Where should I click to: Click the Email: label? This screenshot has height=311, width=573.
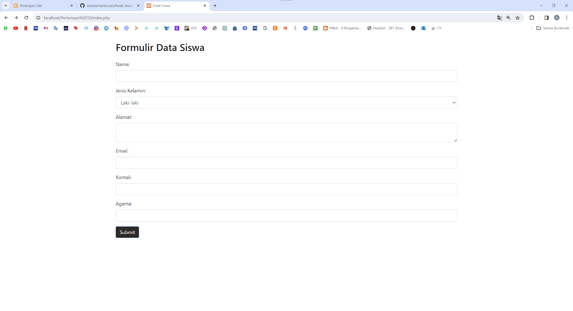pos(122,151)
